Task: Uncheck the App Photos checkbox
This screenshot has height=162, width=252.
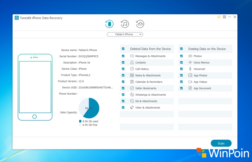Action: tap(181, 75)
